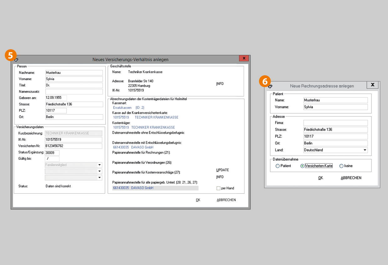Viewport: 388px width, 265px height.
Task: Open the Familienmitglied dropdown
Action: [100, 165]
